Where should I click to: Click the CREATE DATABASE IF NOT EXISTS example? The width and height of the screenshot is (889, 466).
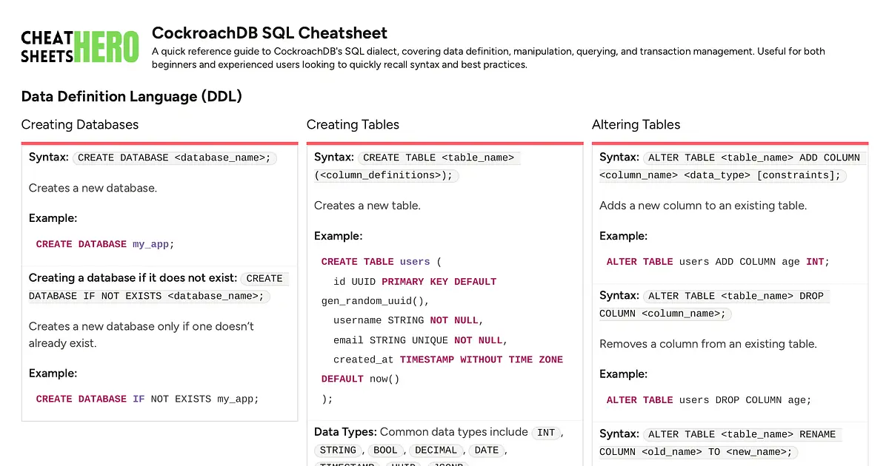tap(147, 399)
